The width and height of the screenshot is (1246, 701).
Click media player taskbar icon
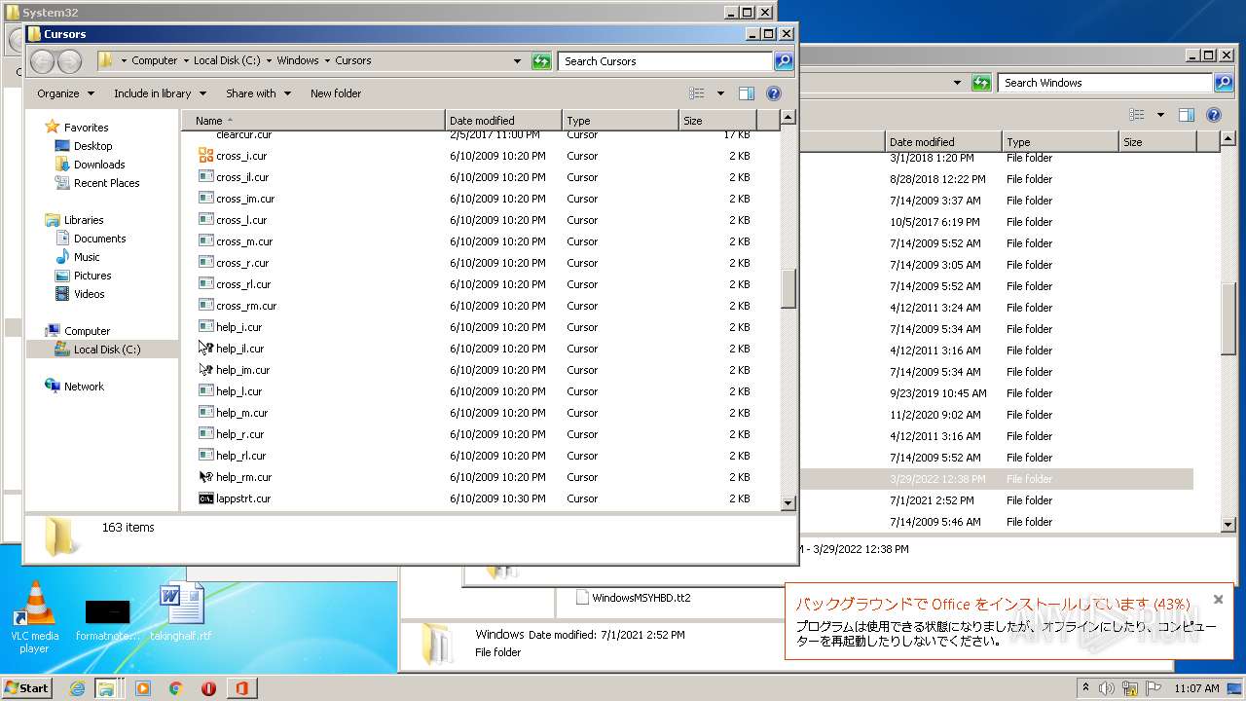click(x=143, y=688)
